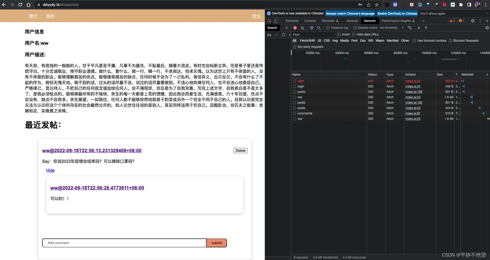Open the Extensions puzzle piece menu
This screenshot has height=260, width=490.
(x=461, y=4)
